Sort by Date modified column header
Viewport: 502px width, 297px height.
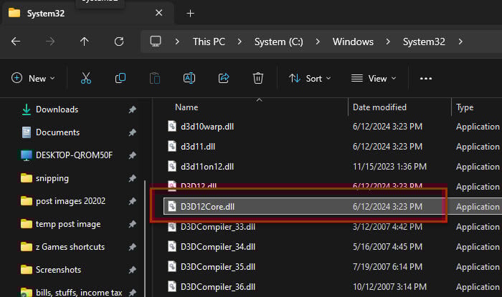pos(379,107)
